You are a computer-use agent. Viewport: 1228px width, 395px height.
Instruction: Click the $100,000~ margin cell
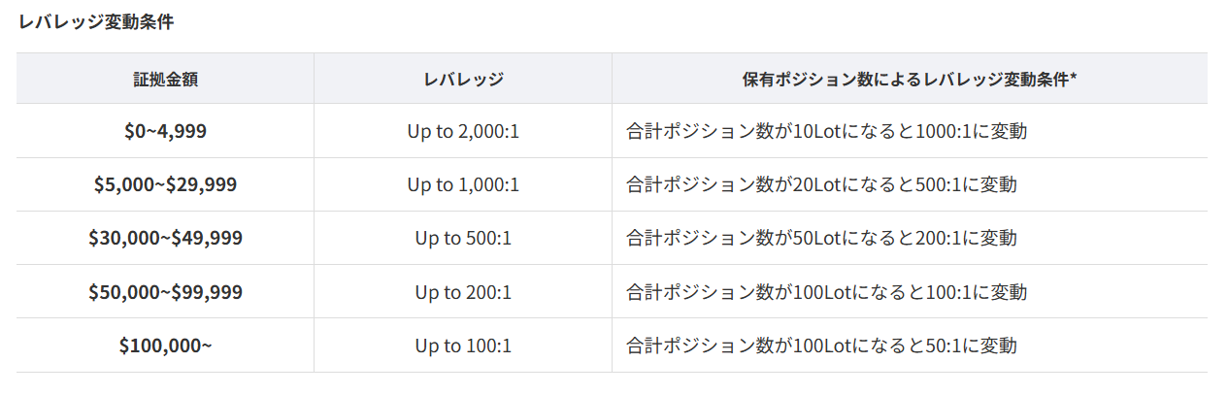165,345
